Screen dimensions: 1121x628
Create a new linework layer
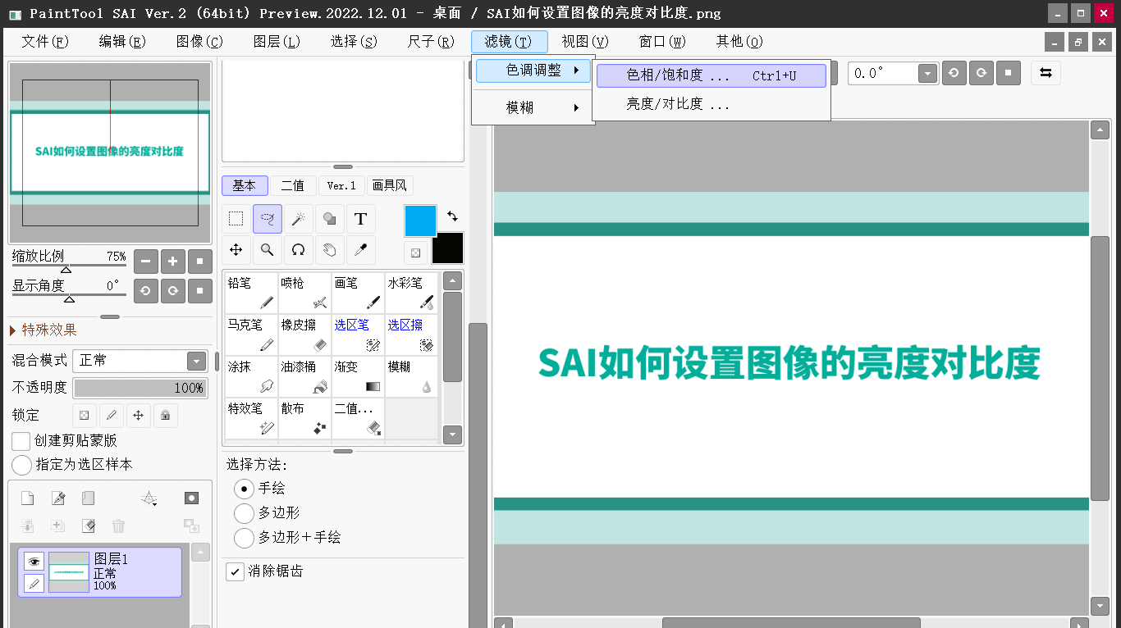pyautogui.click(x=57, y=498)
